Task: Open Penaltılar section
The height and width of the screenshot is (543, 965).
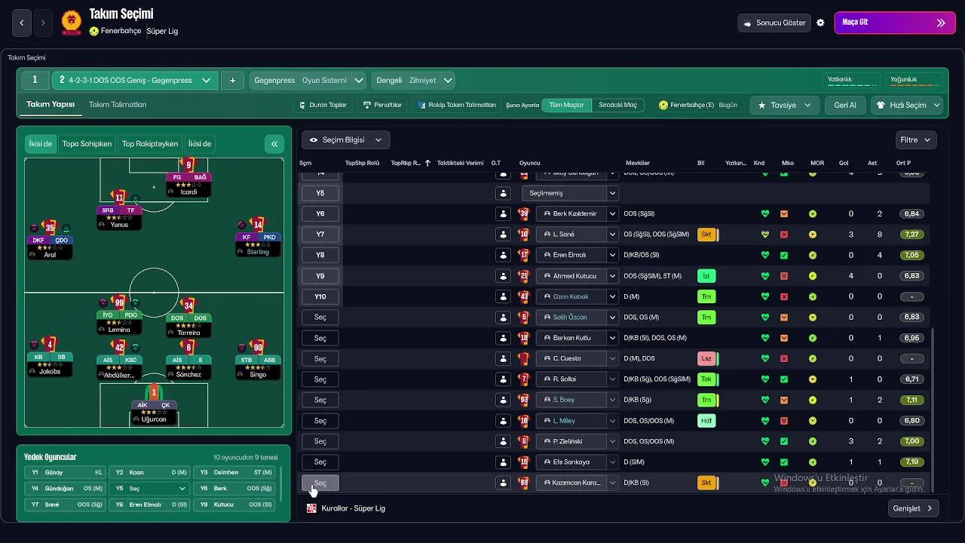Action: tap(382, 105)
